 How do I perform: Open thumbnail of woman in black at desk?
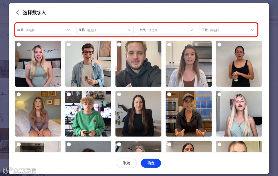click(138, 113)
